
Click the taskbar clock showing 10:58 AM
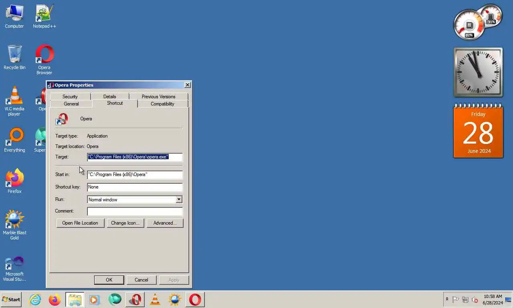(x=493, y=300)
